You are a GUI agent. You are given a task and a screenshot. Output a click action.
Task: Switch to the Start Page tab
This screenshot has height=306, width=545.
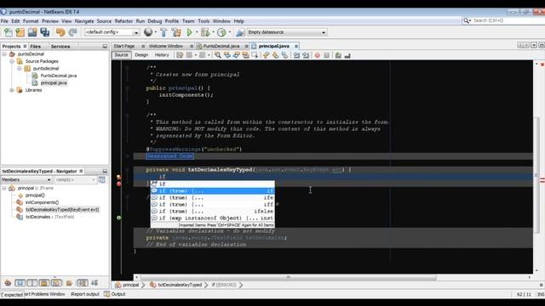124,46
